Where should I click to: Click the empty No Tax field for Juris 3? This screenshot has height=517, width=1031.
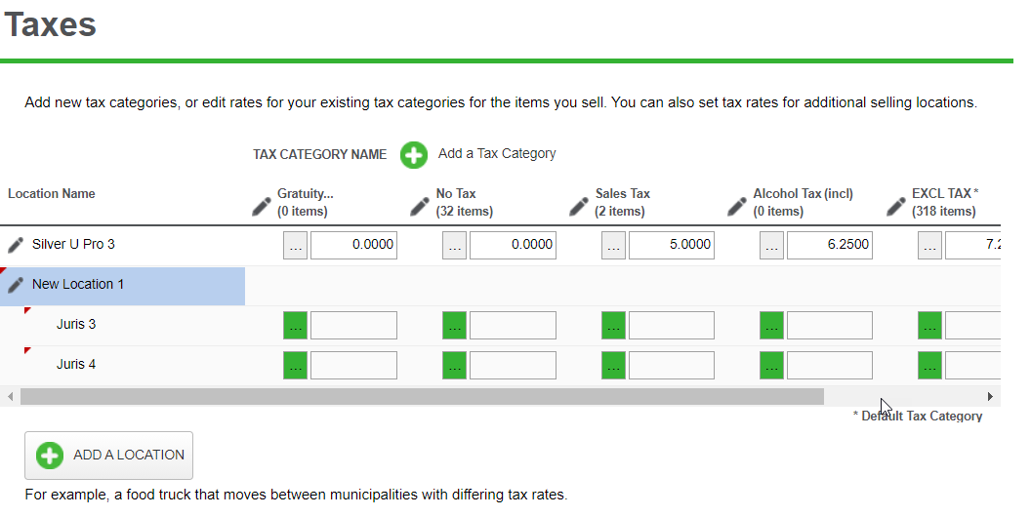(513, 325)
